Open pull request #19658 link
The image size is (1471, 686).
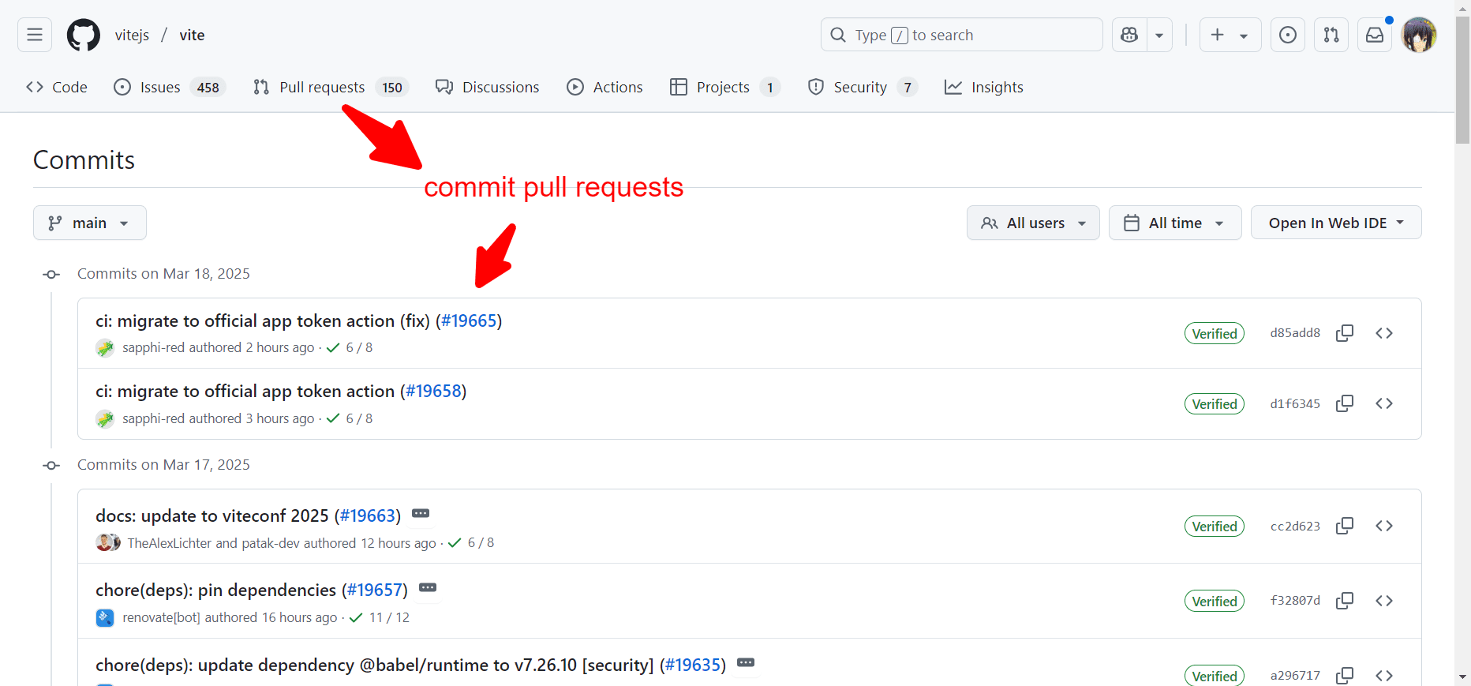coord(433,391)
